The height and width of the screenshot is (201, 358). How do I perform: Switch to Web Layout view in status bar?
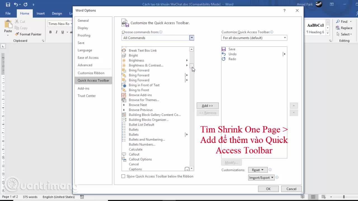[324, 197]
